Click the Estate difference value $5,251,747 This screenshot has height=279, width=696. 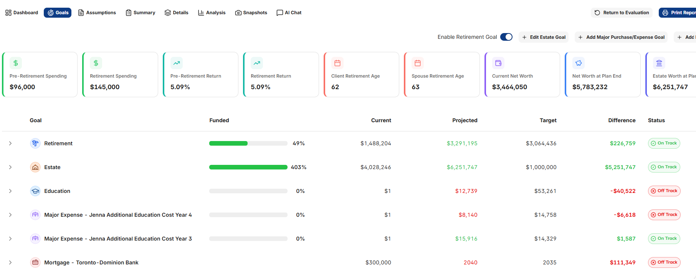click(620, 167)
